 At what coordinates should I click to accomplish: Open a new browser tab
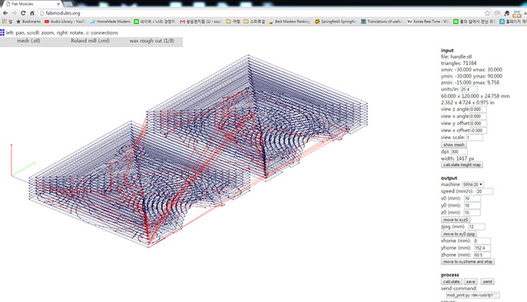click(x=68, y=4)
